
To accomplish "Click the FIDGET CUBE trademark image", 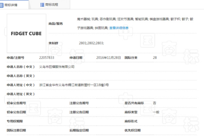I will tap(27, 33).
